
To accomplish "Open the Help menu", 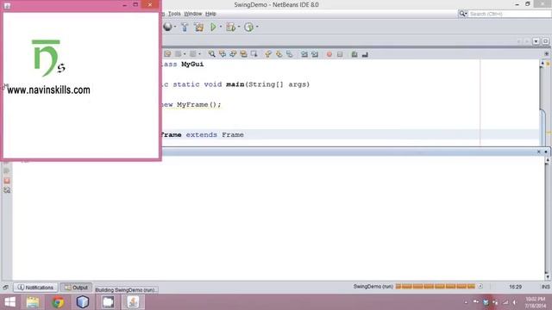I will [x=210, y=14].
